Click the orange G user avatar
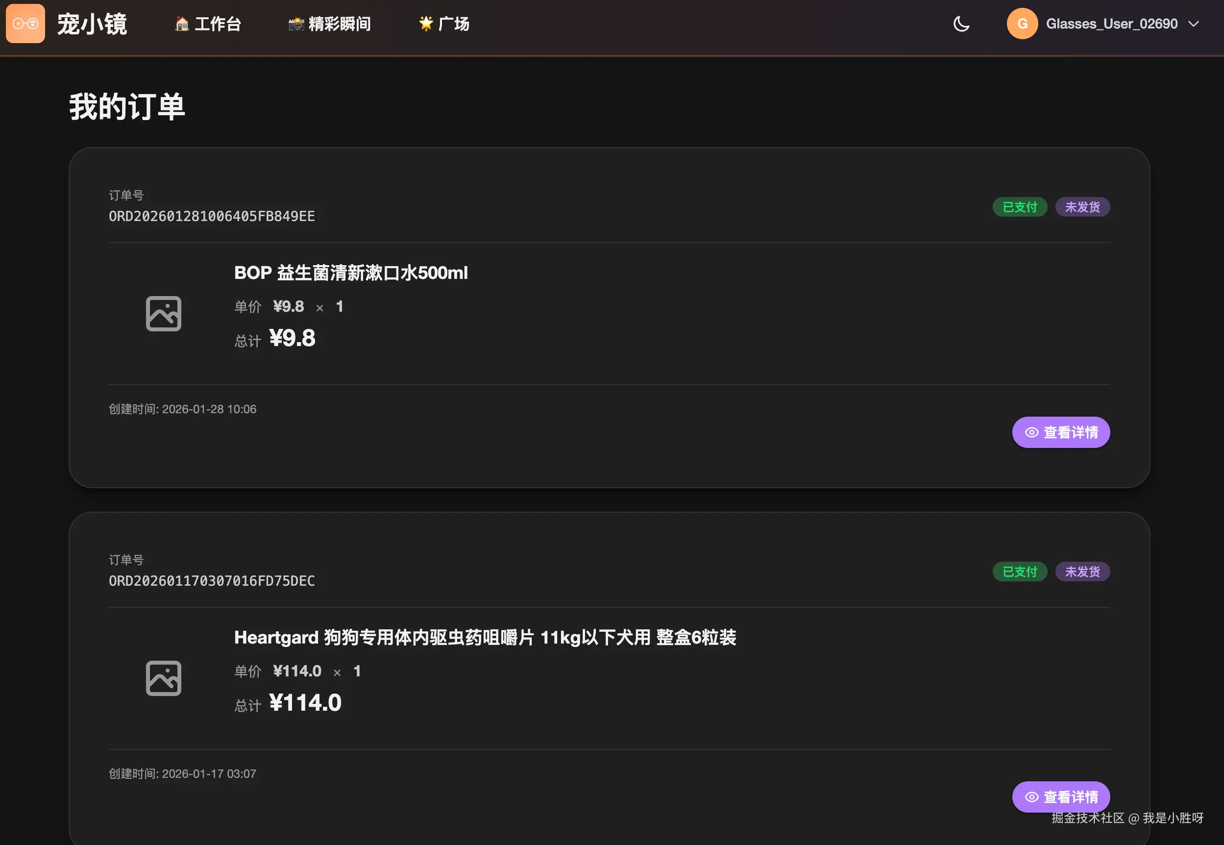Image resolution: width=1224 pixels, height=845 pixels. (x=1022, y=24)
